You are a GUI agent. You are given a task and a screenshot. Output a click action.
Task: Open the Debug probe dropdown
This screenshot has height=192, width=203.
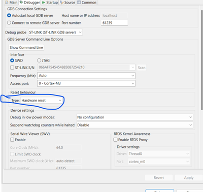click(x=55, y=32)
